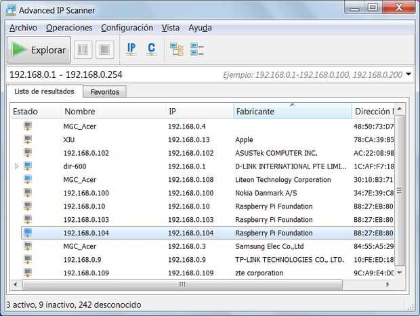This screenshot has width=420, height=316.
Task: Click the pause scan button
Action: click(x=83, y=49)
